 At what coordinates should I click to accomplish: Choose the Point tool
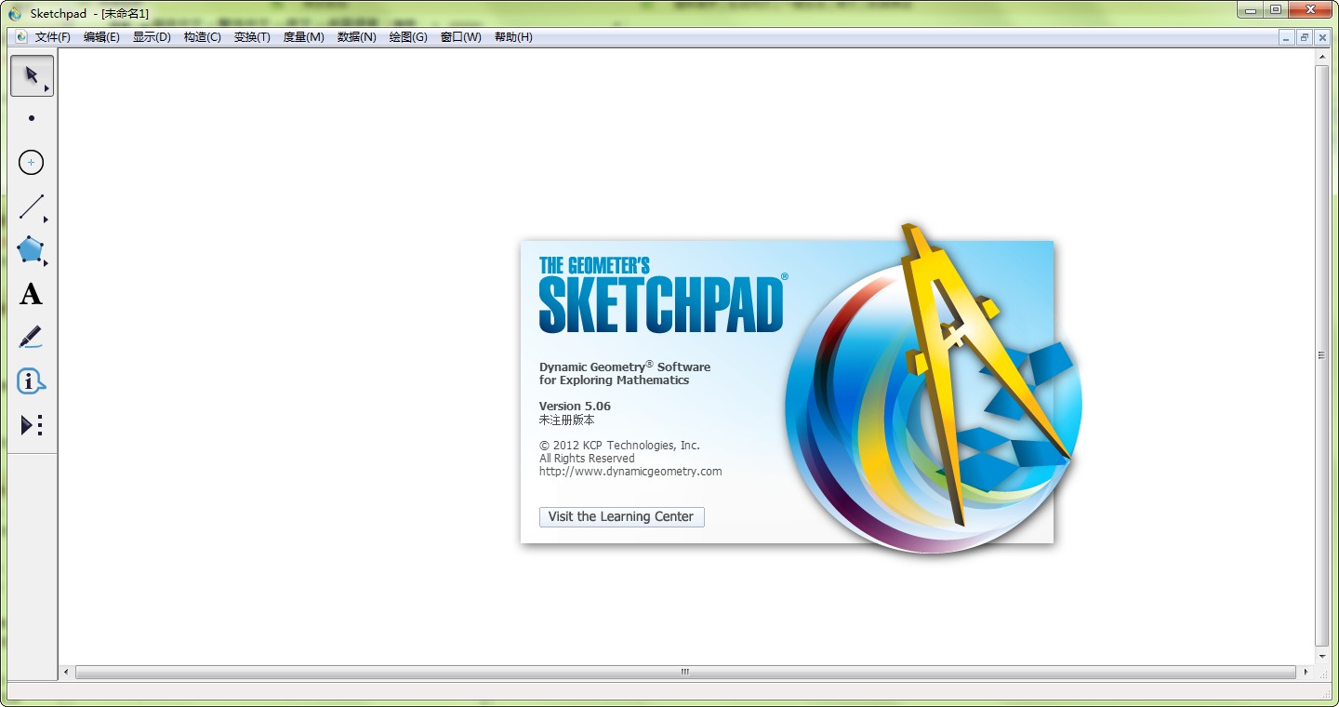click(32, 118)
